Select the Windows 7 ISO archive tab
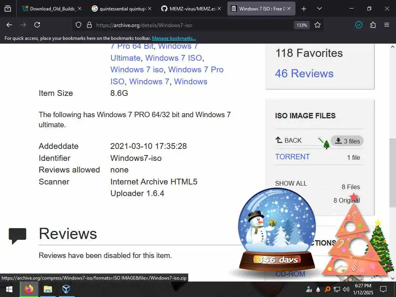The width and height of the screenshot is (396, 297). point(261,9)
